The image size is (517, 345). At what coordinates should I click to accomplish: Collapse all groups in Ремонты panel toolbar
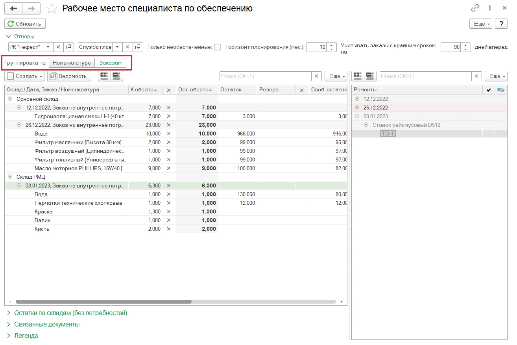coord(371,76)
